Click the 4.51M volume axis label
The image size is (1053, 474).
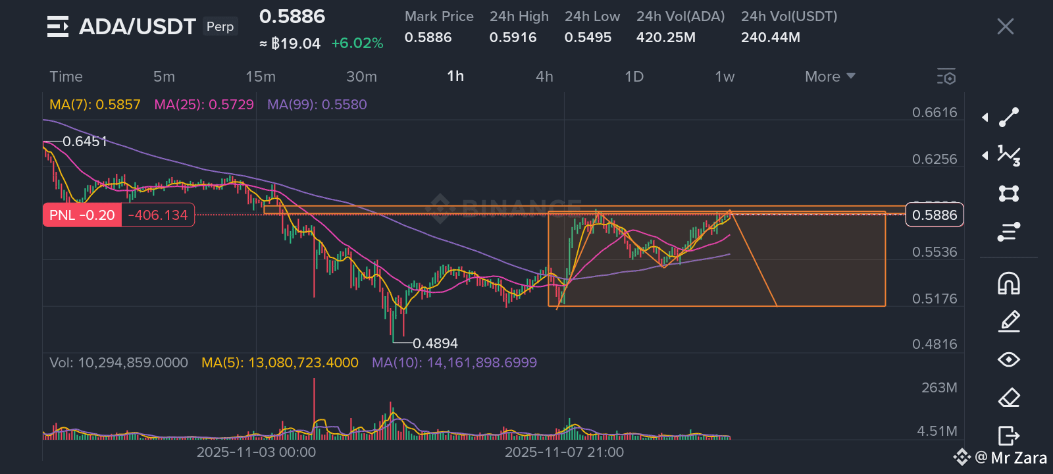(937, 431)
